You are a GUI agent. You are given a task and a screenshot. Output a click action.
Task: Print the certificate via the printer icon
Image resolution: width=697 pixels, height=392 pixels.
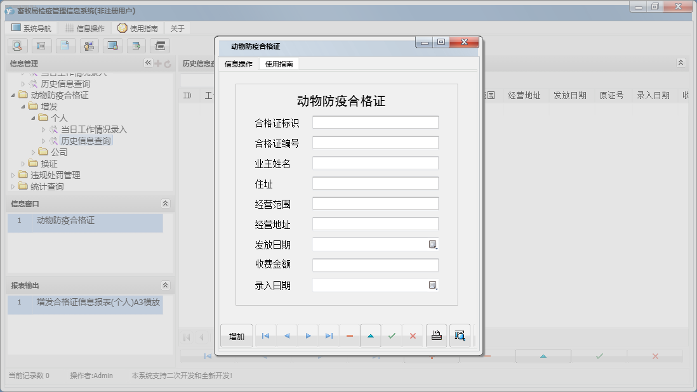tap(437, 336)
